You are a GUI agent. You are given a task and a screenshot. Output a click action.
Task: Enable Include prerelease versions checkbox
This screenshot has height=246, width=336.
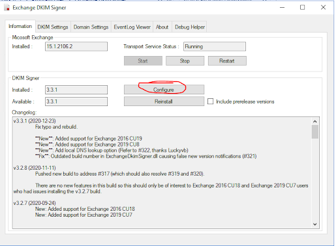(210, 102)
